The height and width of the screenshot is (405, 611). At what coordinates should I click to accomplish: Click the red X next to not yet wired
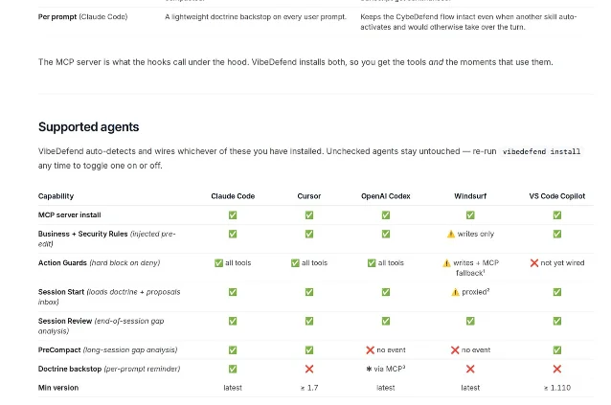(x=534, y=263)
